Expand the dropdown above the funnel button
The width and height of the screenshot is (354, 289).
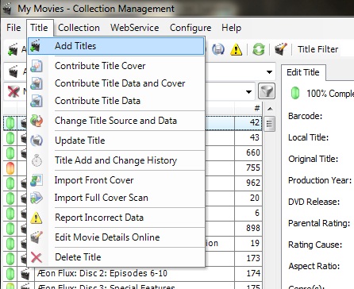point(269,72)
